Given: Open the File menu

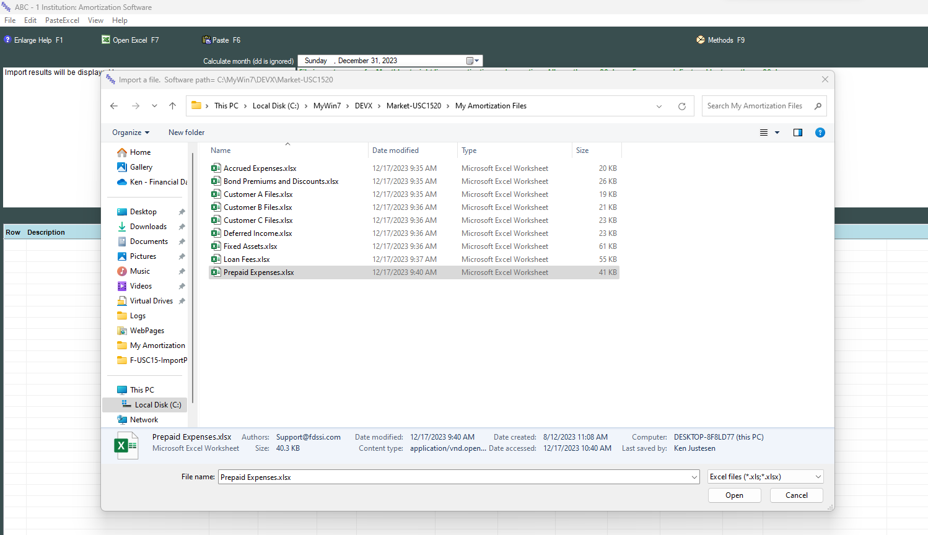Looking at the screenshot, I should tap(10, 20).
